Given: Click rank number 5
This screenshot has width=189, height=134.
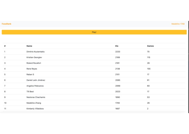Looking at the screenshot, I should coord(5,74).
